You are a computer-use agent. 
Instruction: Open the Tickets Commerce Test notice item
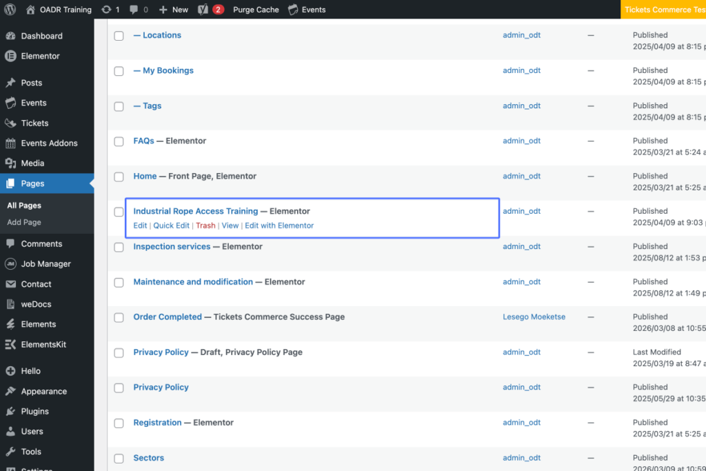click(665, 10)
